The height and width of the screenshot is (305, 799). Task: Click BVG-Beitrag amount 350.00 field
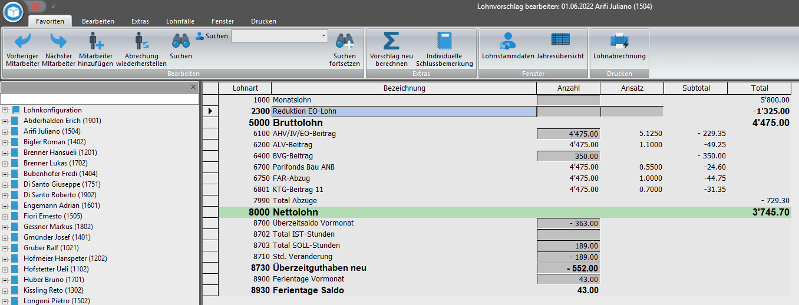click(568, 156)
